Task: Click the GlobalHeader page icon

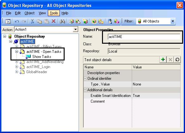Action: [22, 72]
